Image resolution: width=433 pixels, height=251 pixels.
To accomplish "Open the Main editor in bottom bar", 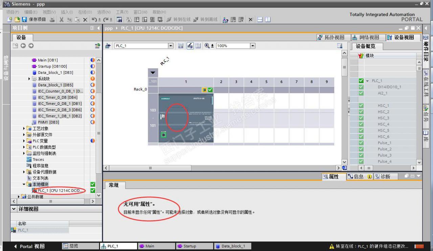I will click(156, 246).
